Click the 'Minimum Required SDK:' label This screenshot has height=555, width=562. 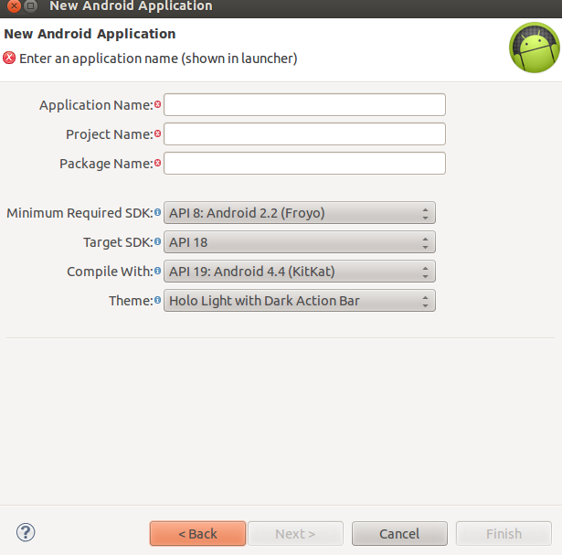point(80,213)
